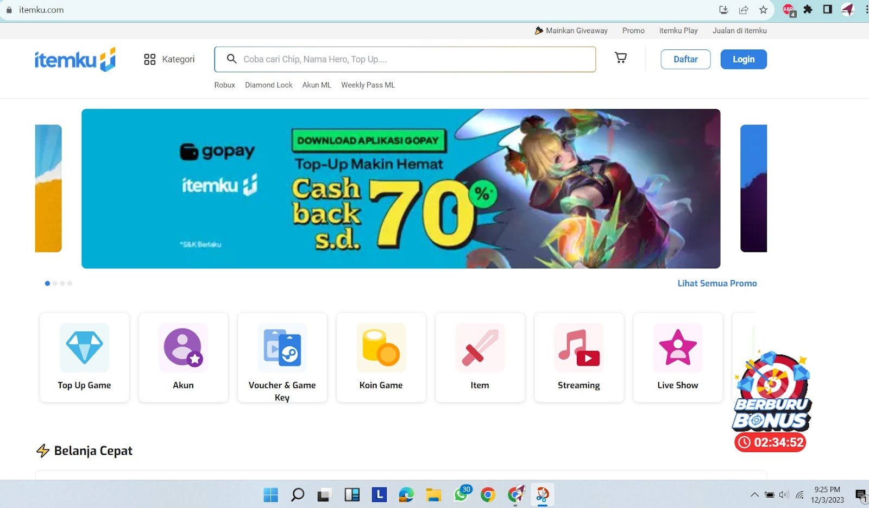Select the Diamond Lock suggestion
The image size is (869, 508).
269,85
